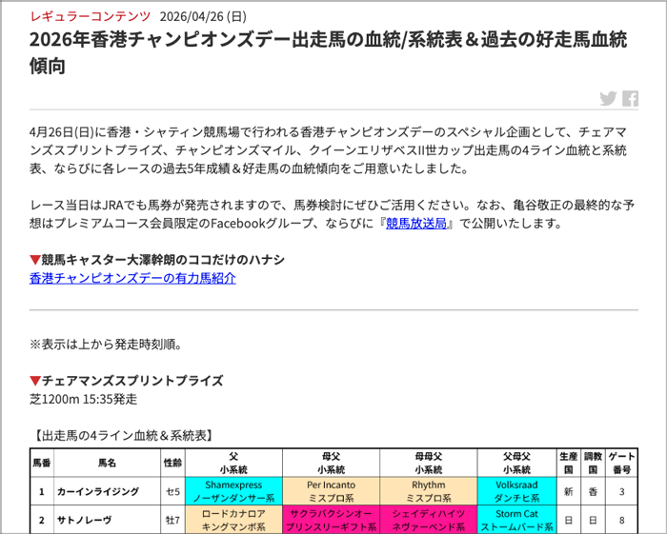
Task: Click the text 芝1200m 15:35発走
Action: click(84, 400)
